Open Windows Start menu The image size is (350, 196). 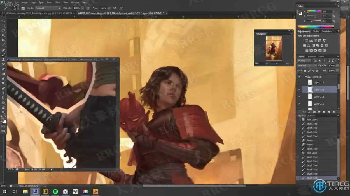(x=4, y=191)
